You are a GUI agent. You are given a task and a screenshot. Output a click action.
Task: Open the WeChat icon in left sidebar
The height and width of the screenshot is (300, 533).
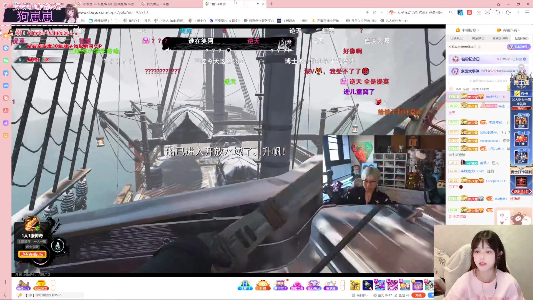click(x=6, y=60)
